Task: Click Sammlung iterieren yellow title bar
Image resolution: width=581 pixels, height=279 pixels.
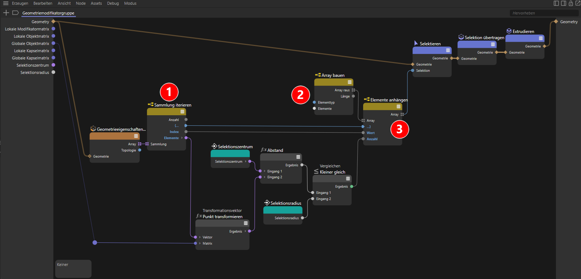Action: (166, 112)
